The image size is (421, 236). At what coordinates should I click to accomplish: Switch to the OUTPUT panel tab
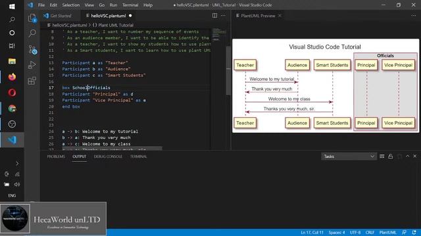point(79,156)
